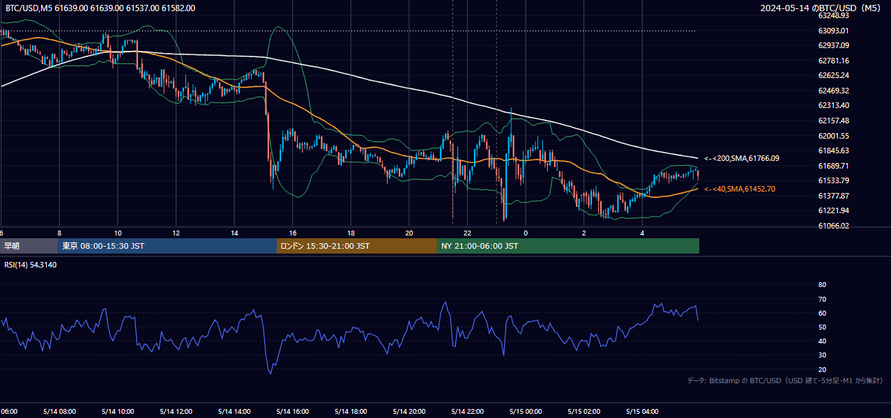Click price axis label 62625.24
Screen dimensions: 891x418
click(834, 76)
